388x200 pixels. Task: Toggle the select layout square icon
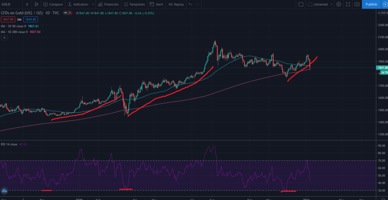click(x=301, y=4)
